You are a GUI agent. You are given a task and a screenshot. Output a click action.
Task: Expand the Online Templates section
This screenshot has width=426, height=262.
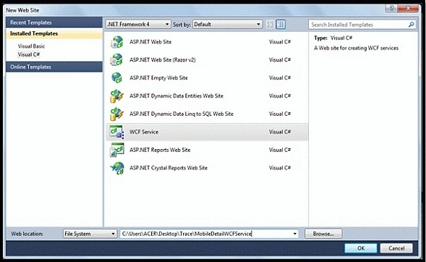(54, 67)
